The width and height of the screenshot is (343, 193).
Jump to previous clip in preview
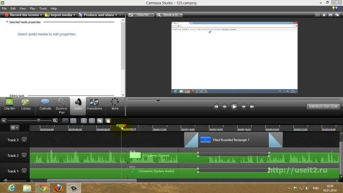[216, 107]
